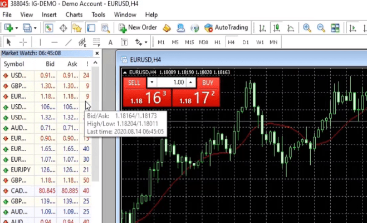This screenshot has width=367, height=223.
Task: Draw a vertical line tool
Action: [40, 42]
